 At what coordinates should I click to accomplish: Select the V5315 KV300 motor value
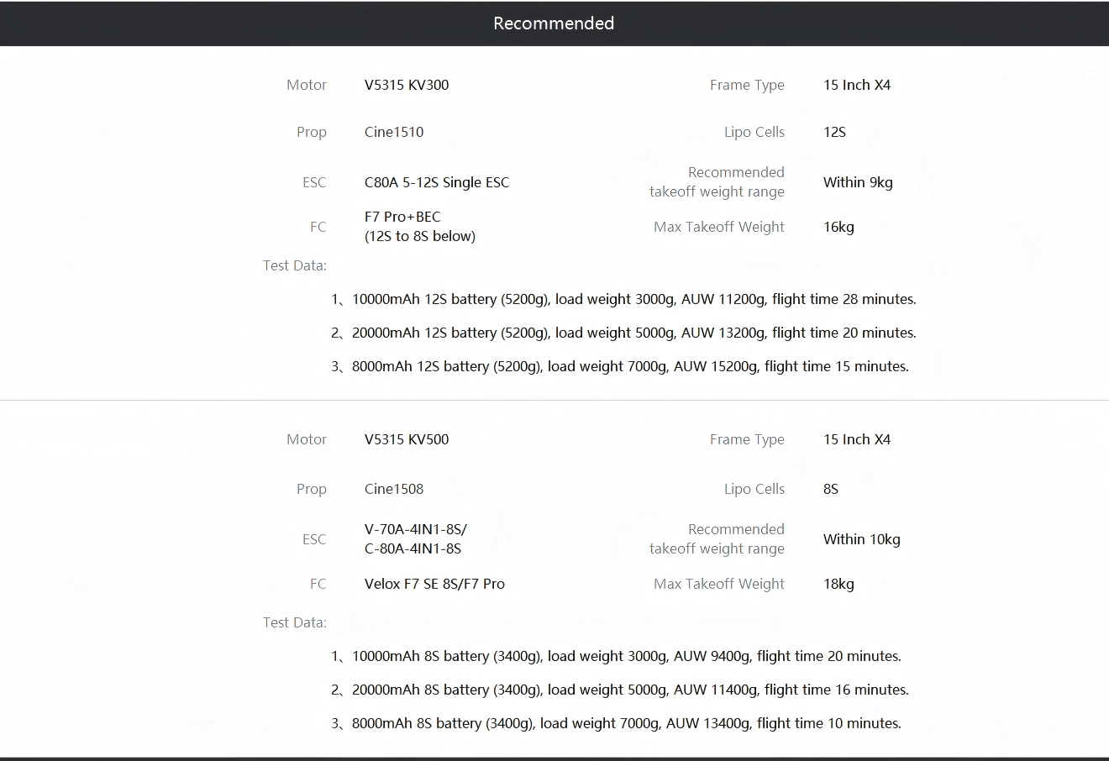407,85
